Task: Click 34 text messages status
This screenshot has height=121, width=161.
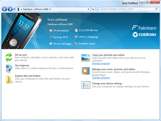Action: [x=62, y=44]
